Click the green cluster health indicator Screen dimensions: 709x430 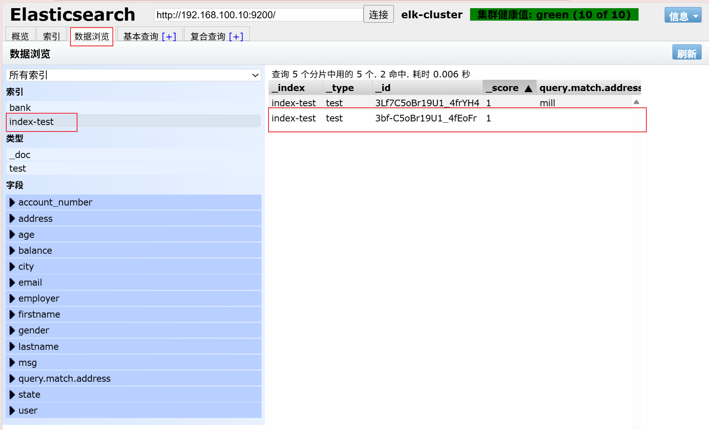pos(554,14)
